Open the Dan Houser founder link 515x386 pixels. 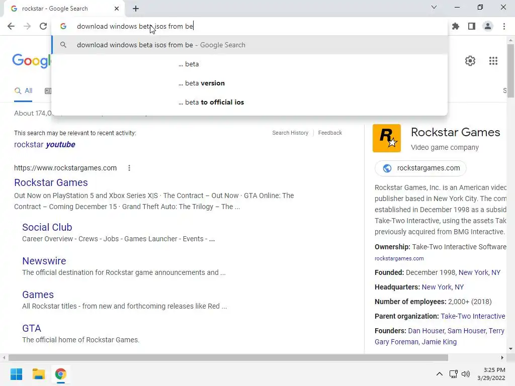[x=426, y=331]
